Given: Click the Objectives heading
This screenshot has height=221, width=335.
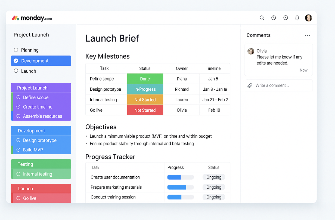Looking at the screenshot, I should (x=101, y=127).
